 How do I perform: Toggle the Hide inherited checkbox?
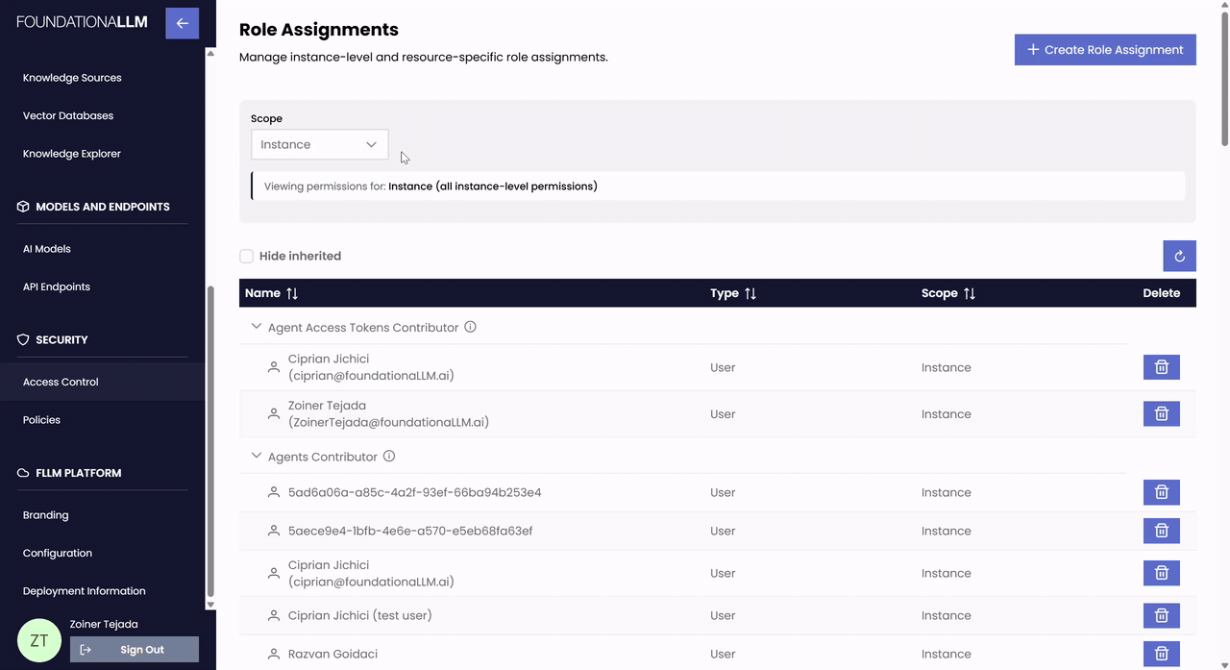[x=247, y=256]
